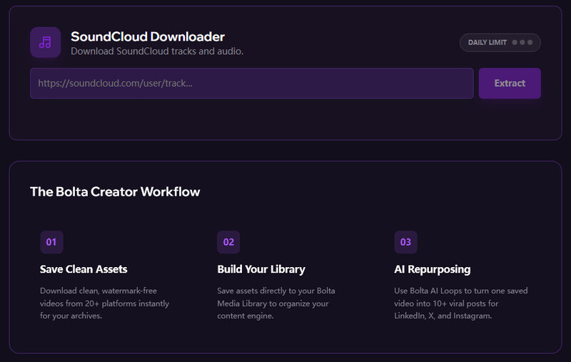Click the 'Use Bolta AI Loops' description
This screenshot has width=571, height=362.
click(460, 303)
